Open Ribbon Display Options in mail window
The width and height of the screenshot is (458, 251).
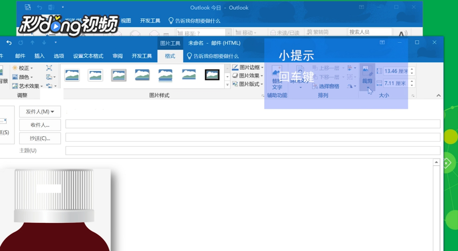pyautogui.click(x=382, y=42)
